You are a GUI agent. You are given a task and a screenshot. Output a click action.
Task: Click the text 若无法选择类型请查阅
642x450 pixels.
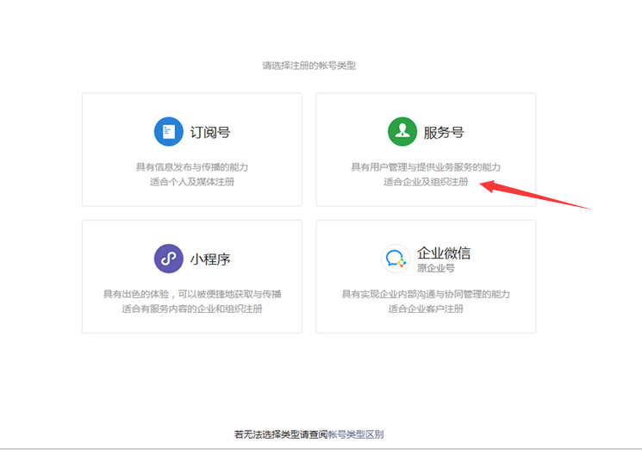click(x=281, y=434)
